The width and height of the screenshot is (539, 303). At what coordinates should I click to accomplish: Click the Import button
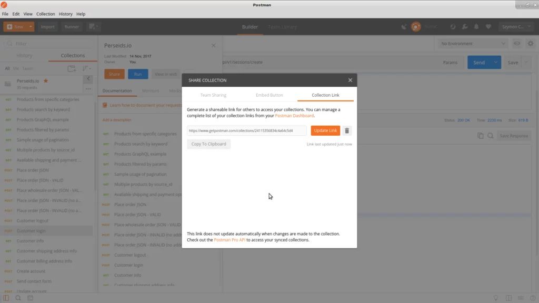pyautogui.click(x=48, y=27)
